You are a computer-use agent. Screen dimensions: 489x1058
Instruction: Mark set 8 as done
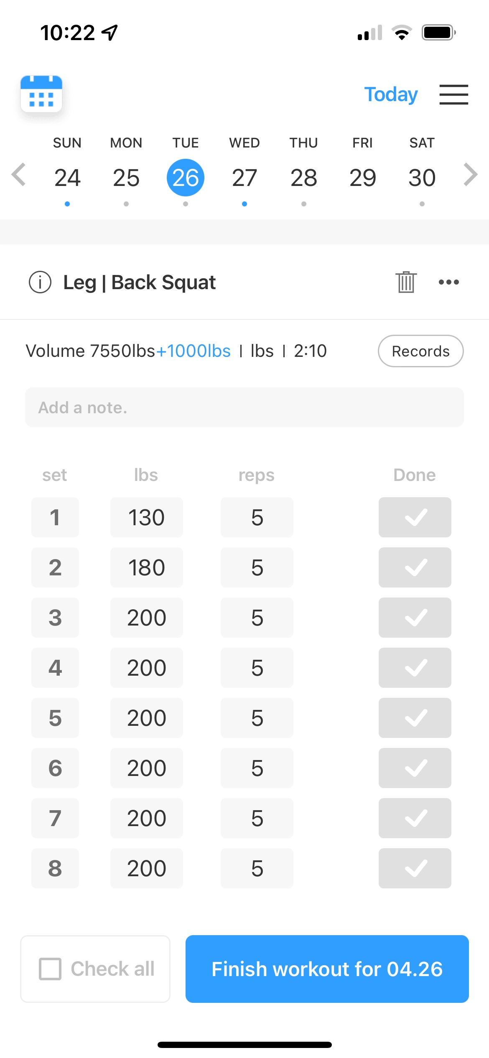point(415,868)
